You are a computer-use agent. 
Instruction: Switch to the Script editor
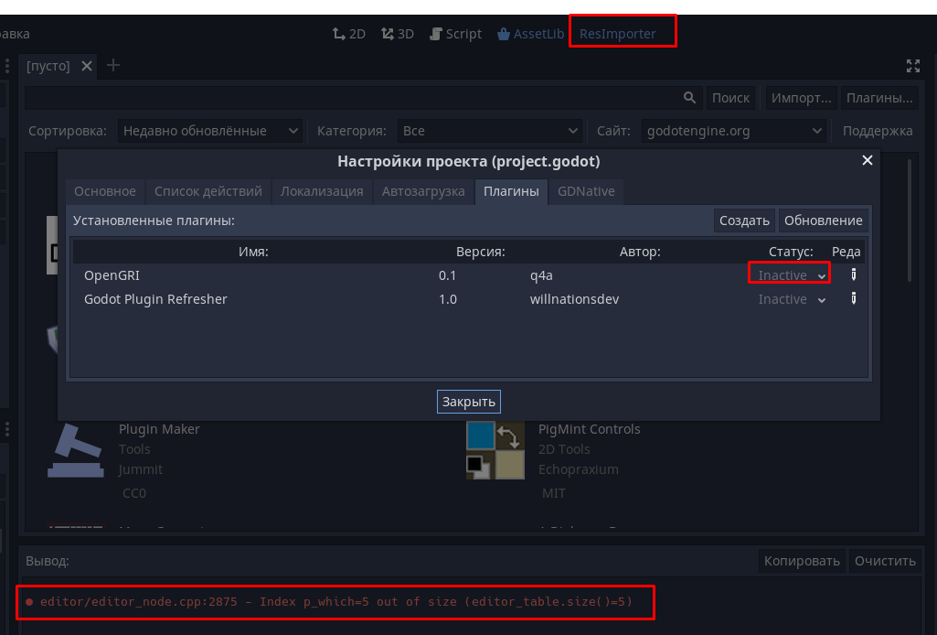click(454, 33)
